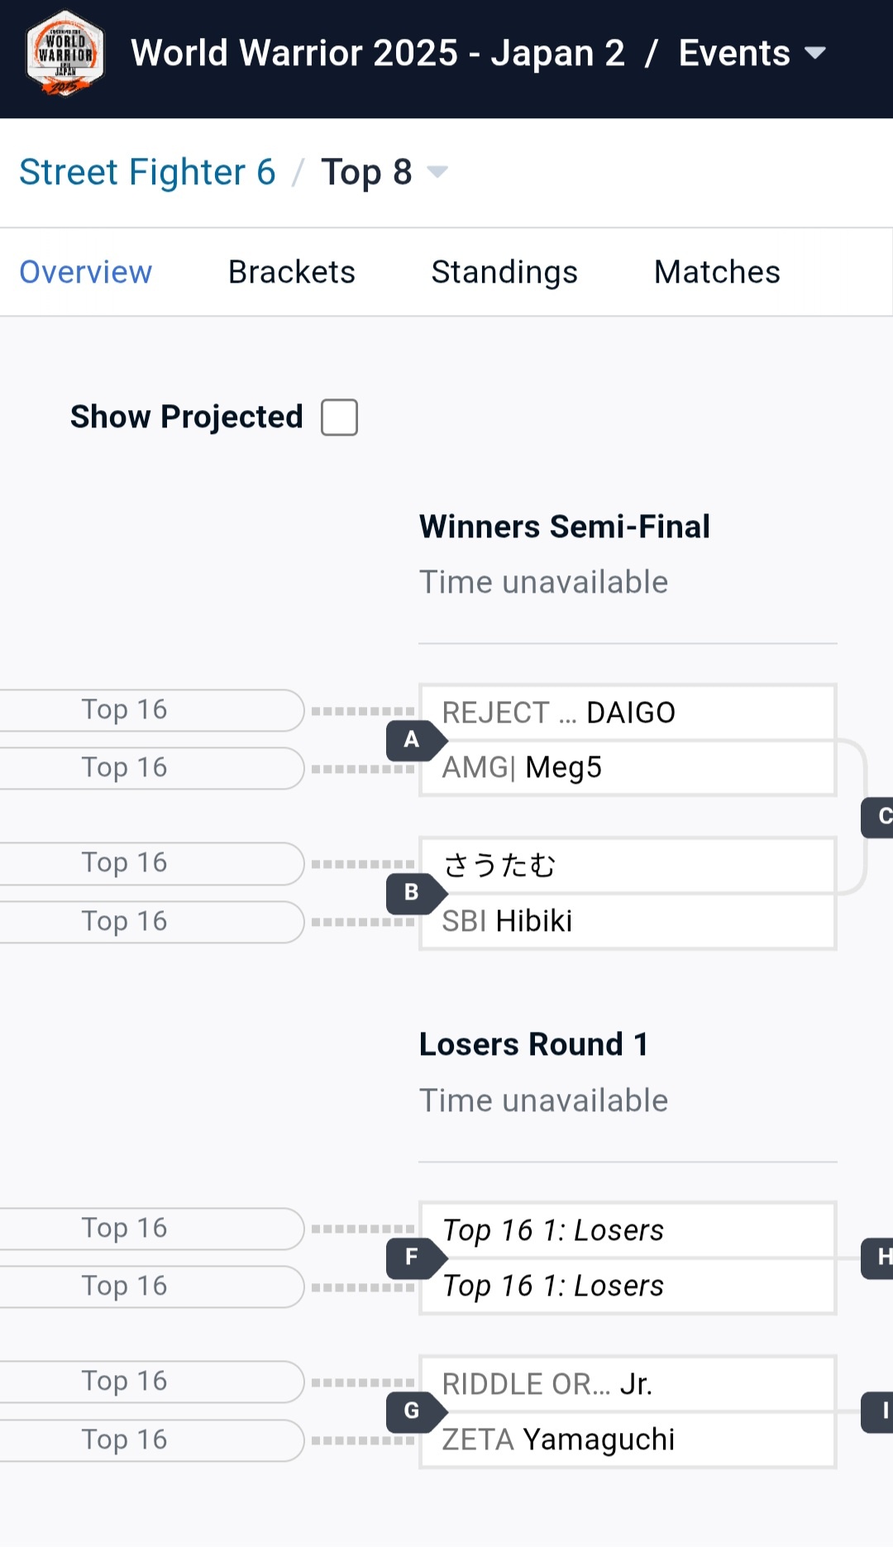Image resolution: width=893 pixels, height=1547 pixels.
Task: Select the REJECT DAIGO player entry
Action: [627, 712]
